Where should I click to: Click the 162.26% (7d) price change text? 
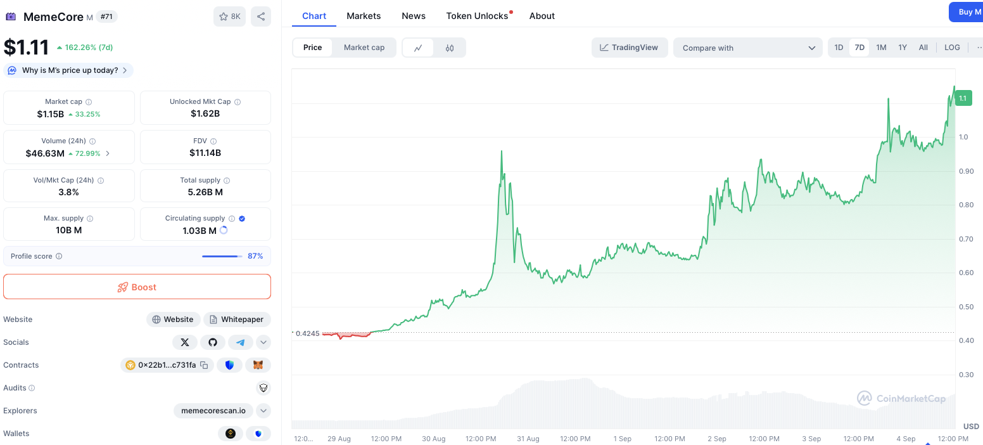point(89,48)
